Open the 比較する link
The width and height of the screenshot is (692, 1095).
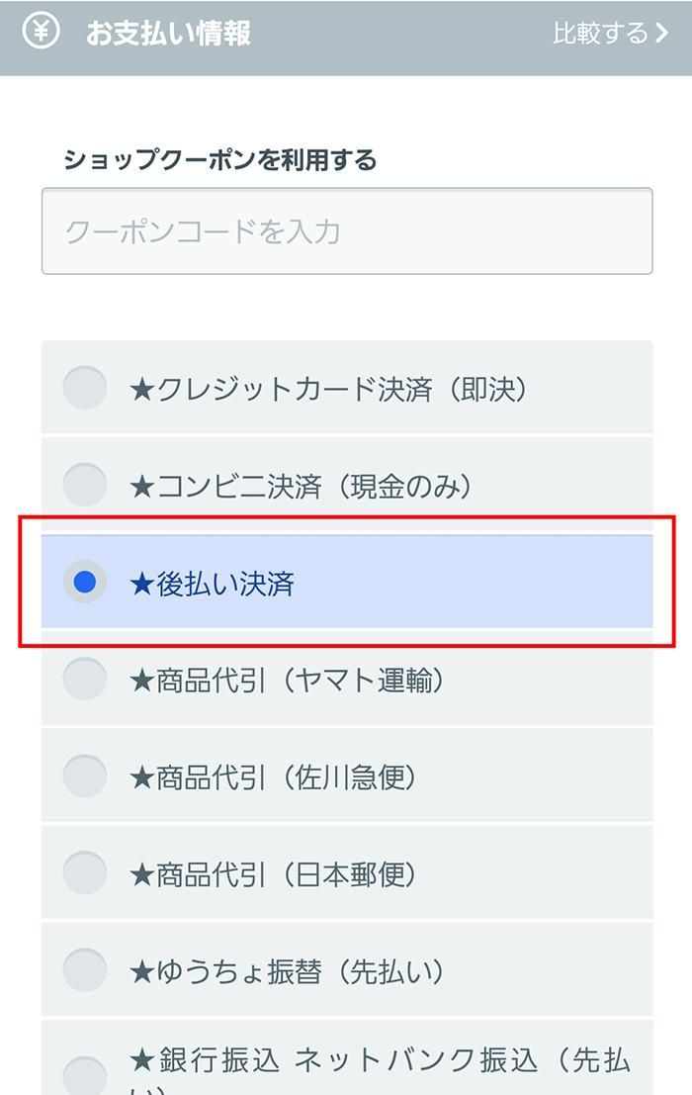610,33
